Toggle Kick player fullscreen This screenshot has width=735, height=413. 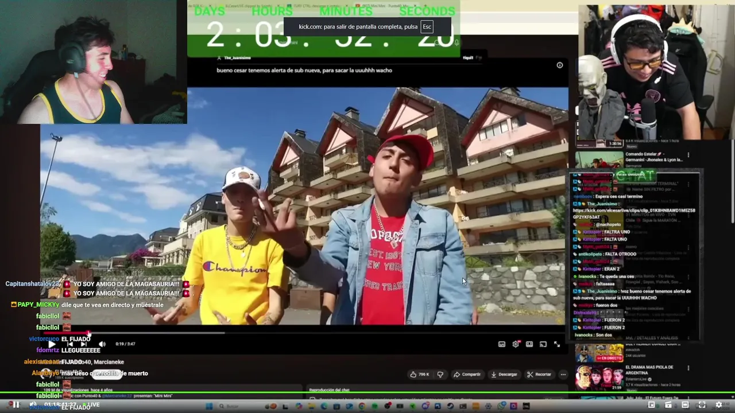click(702, 405)
